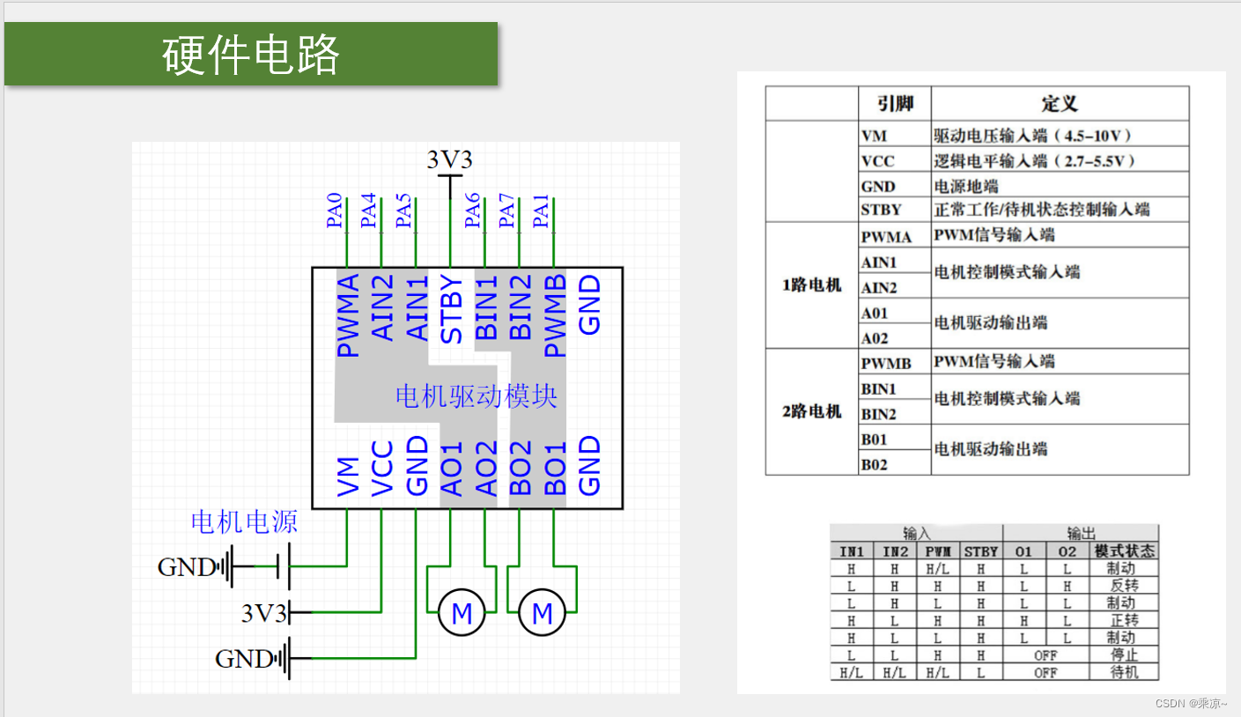Click the 反转 mode cell

click(1124, 586)
